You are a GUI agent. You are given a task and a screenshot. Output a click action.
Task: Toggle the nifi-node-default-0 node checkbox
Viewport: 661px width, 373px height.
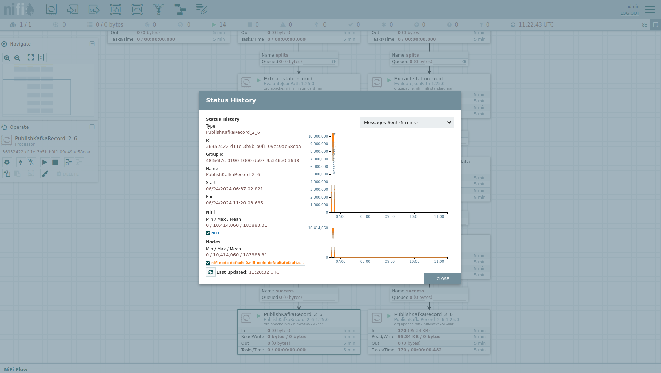[208, 263]
